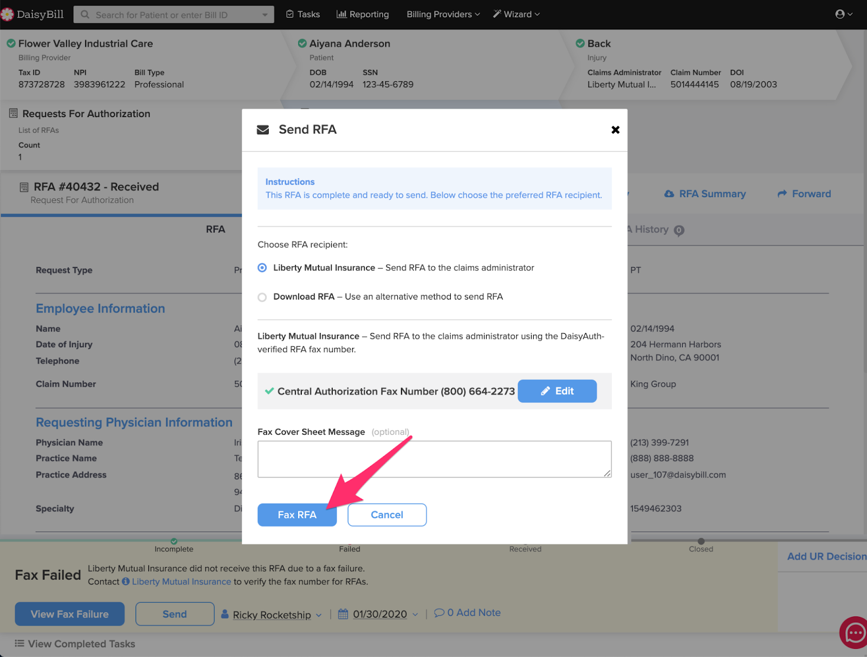Cancel the Send RFA dialog
867x657 pixels.
387,515
